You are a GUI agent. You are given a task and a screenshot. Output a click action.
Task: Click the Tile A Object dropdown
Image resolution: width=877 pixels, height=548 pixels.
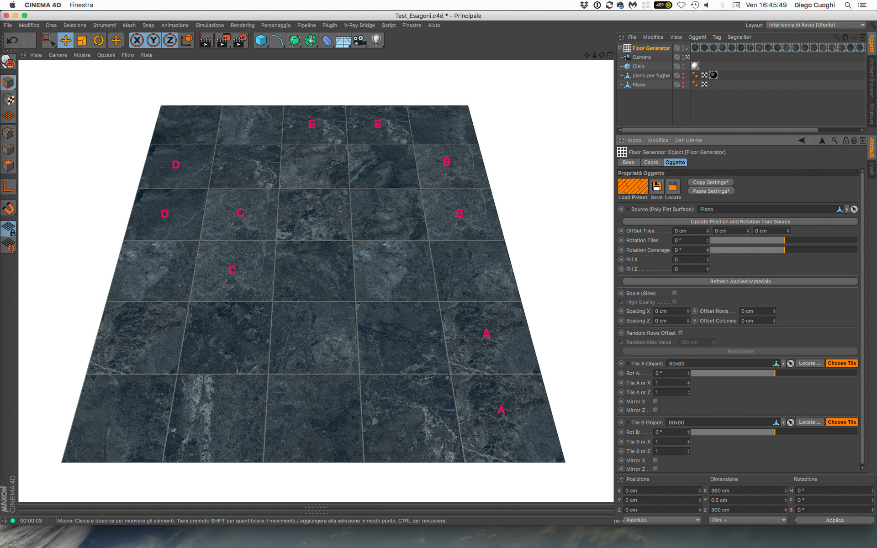(x=782, y=363)
